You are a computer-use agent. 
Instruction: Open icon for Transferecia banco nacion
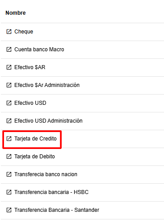[x=9, y=174]
